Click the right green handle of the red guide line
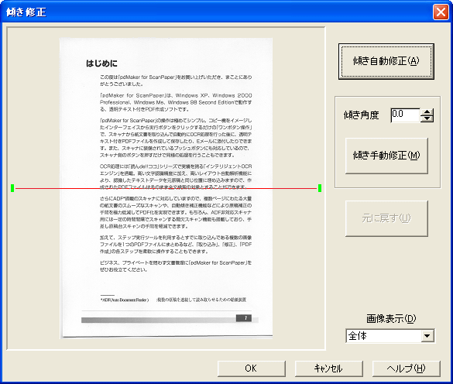The width and height of the screenshot is (453, 384). point(320,188)
